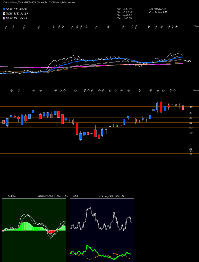The height and width of the screenshot is (262, 199).
Task: Select the 'DOW PT: 28.41' legend text
Action: 16,18
